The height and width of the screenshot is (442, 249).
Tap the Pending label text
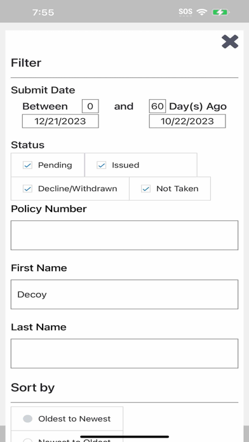click(55, 165)
